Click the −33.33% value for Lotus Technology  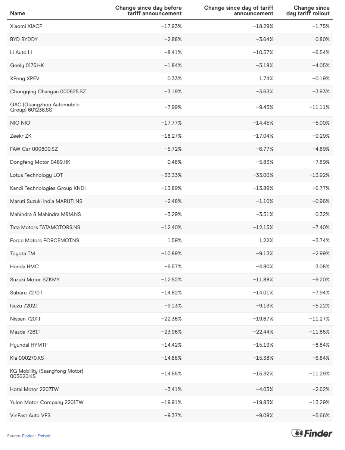(171, 175)
